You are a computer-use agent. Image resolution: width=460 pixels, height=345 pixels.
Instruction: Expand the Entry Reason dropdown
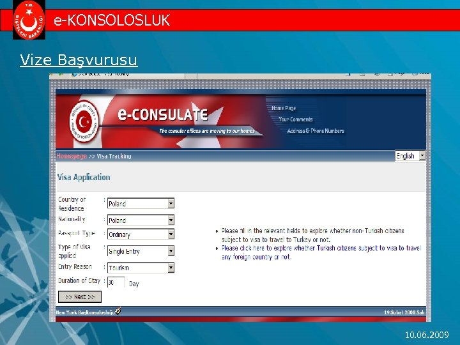[141, 268]
